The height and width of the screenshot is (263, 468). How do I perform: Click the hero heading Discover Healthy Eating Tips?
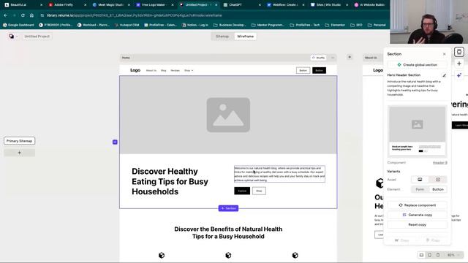click(x=170, y=181)
